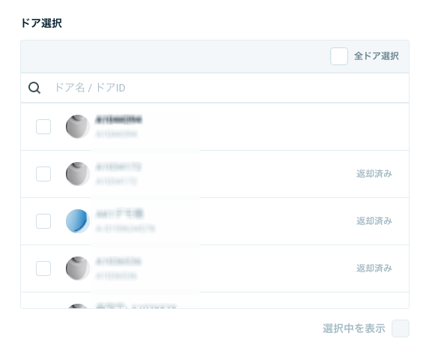The image size is (426, 345).
Task: Click the magnifying glass search icon
Action: click(x=34, y=88)
